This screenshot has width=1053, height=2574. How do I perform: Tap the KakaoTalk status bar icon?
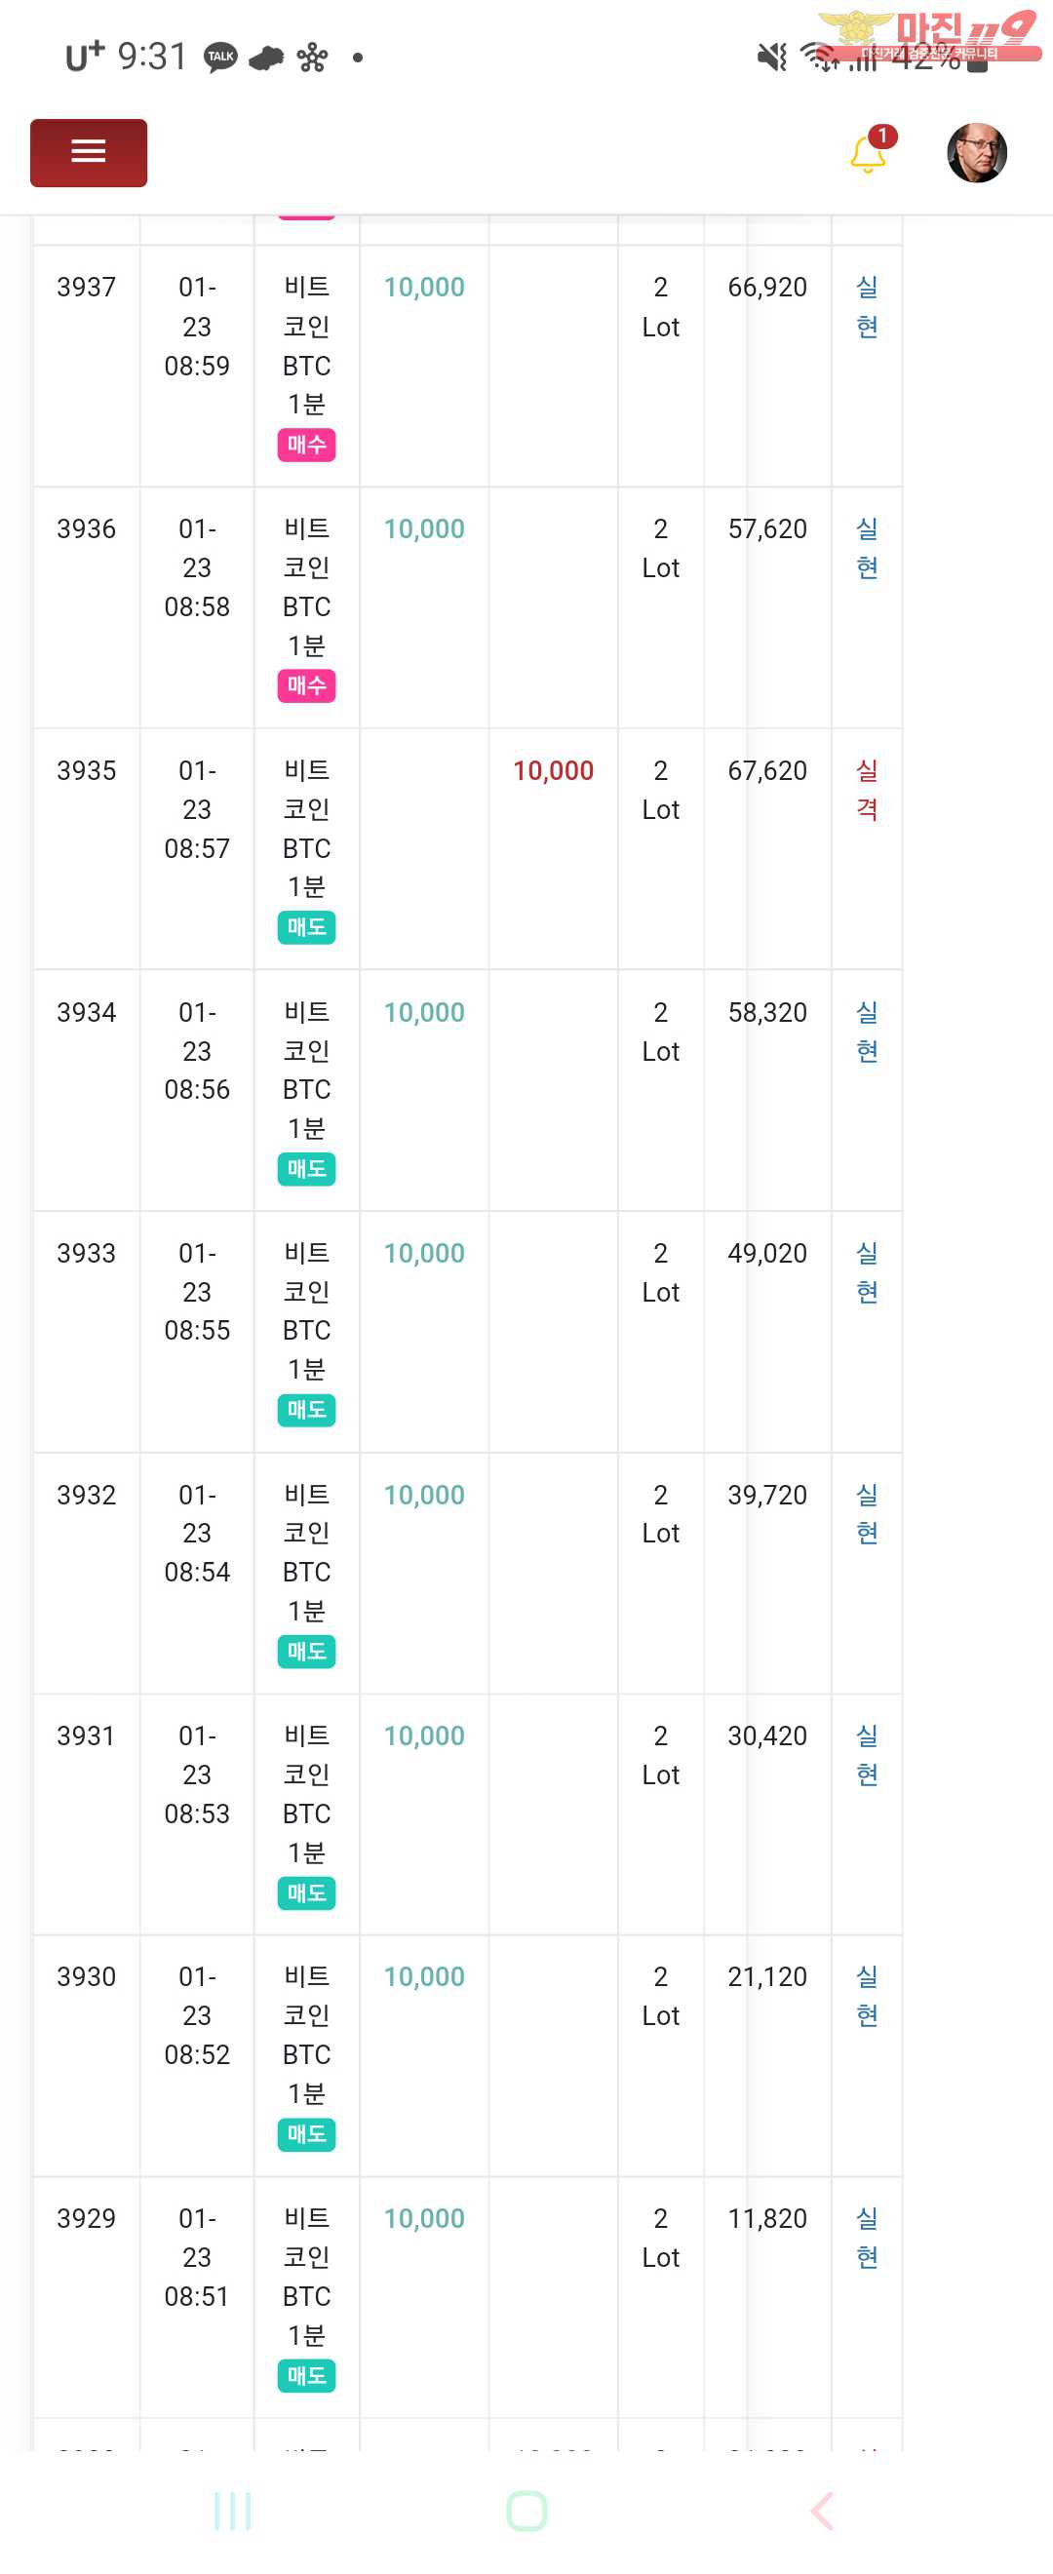click(219, 57)
